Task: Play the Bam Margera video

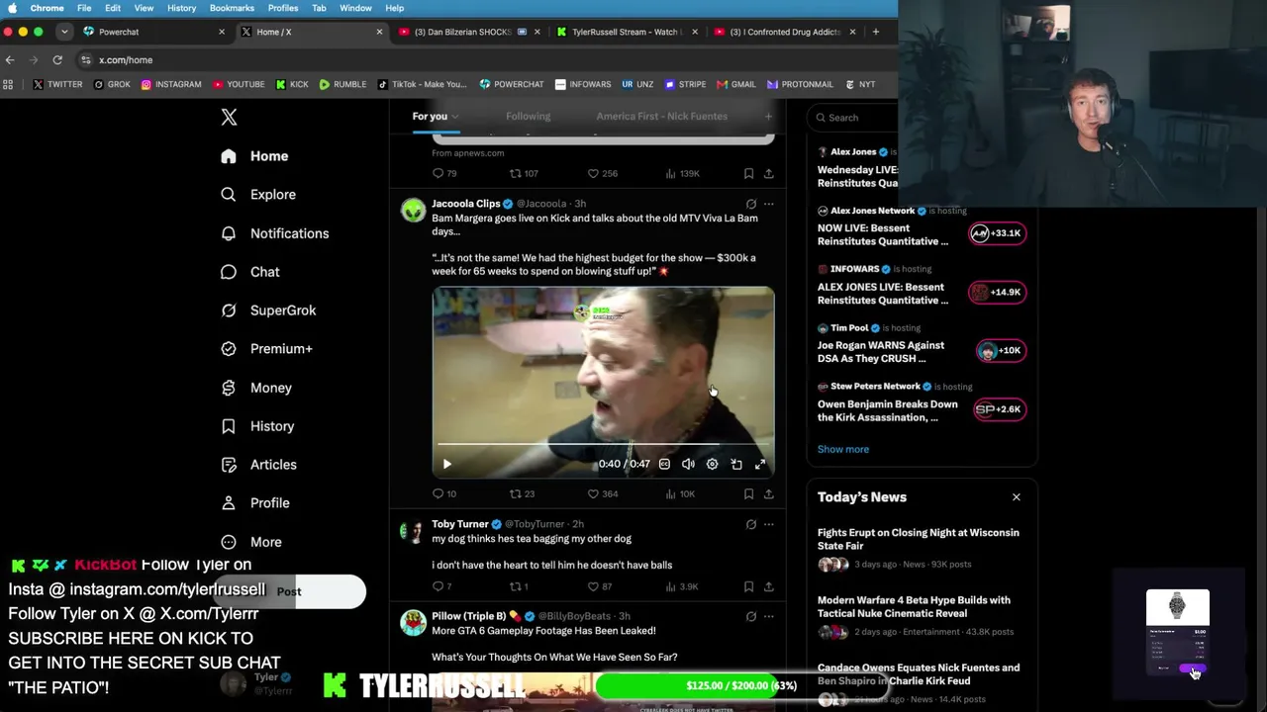Action: coord(446,464)
